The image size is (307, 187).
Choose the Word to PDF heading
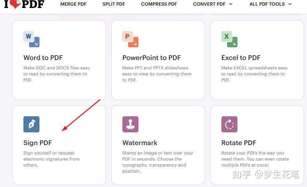43,58
